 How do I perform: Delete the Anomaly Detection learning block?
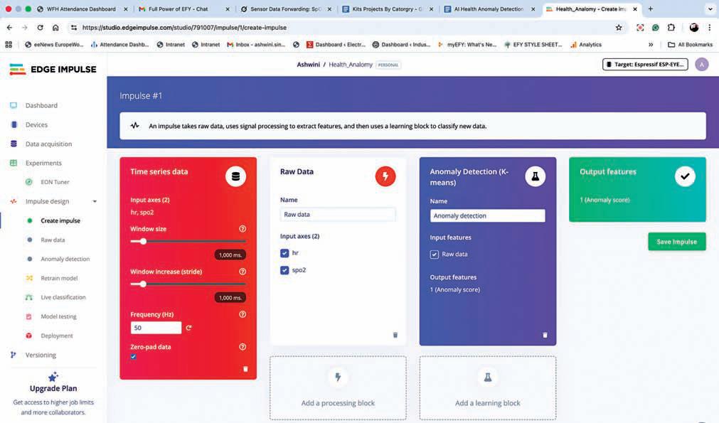[545, 335]
